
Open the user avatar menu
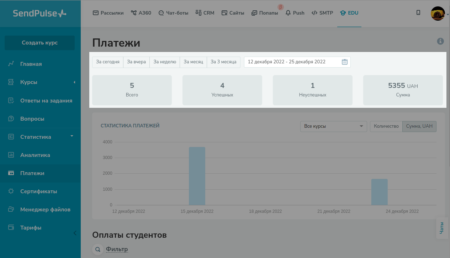[x=438, y=14]
